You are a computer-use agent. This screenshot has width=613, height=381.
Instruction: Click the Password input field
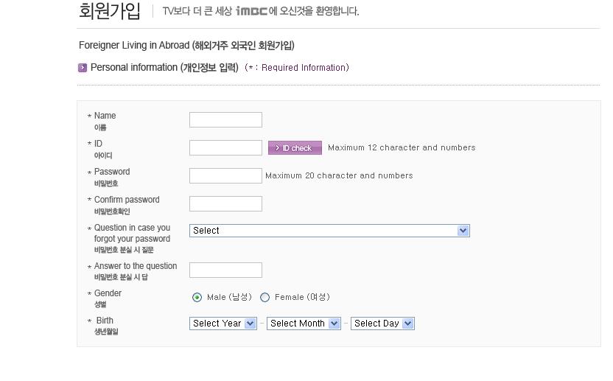coord(225,175)
